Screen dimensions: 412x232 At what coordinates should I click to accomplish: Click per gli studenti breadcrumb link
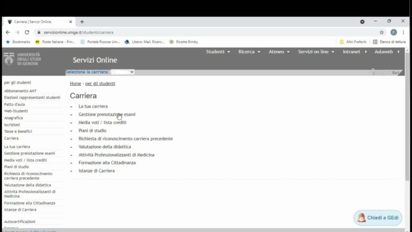(x=100, y=83)
